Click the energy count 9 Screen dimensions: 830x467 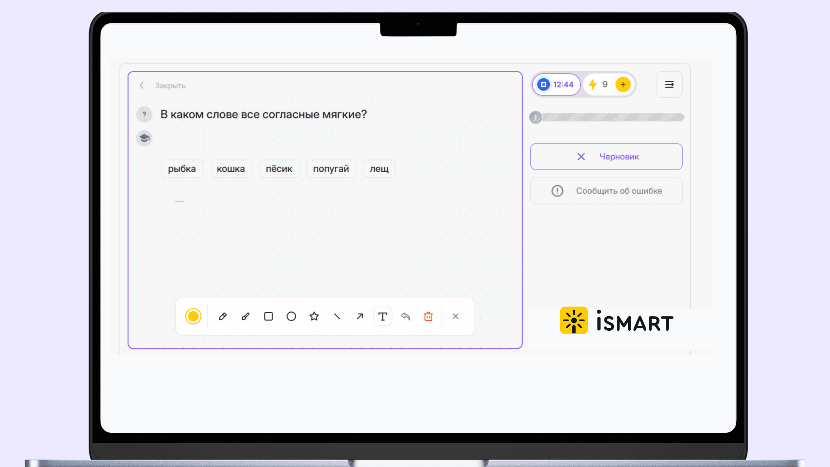(x=605, y=85)
